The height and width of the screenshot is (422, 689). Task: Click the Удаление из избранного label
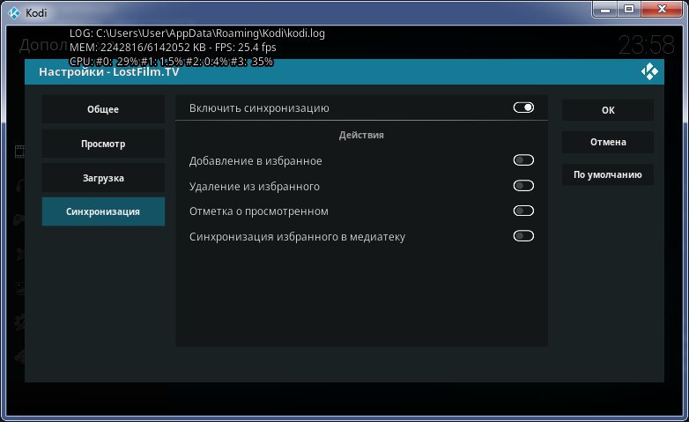click(255, 187)
